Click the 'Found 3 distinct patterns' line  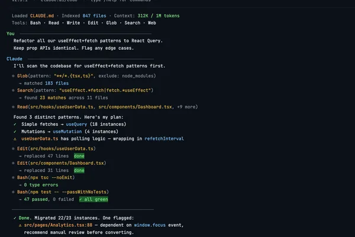(68, 117)
